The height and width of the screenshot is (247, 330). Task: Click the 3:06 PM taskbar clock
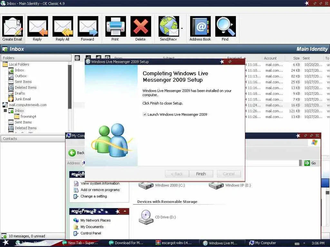pyautogui.click(x=318, y=243)
